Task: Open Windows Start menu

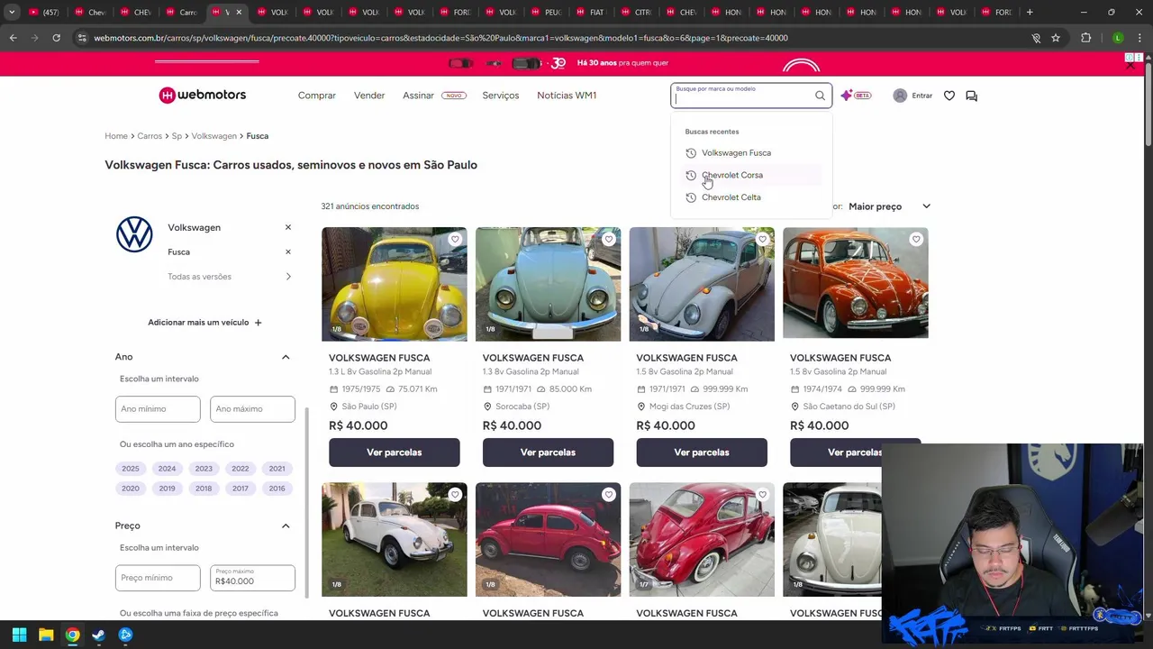Action: click(x=19, y=635)
